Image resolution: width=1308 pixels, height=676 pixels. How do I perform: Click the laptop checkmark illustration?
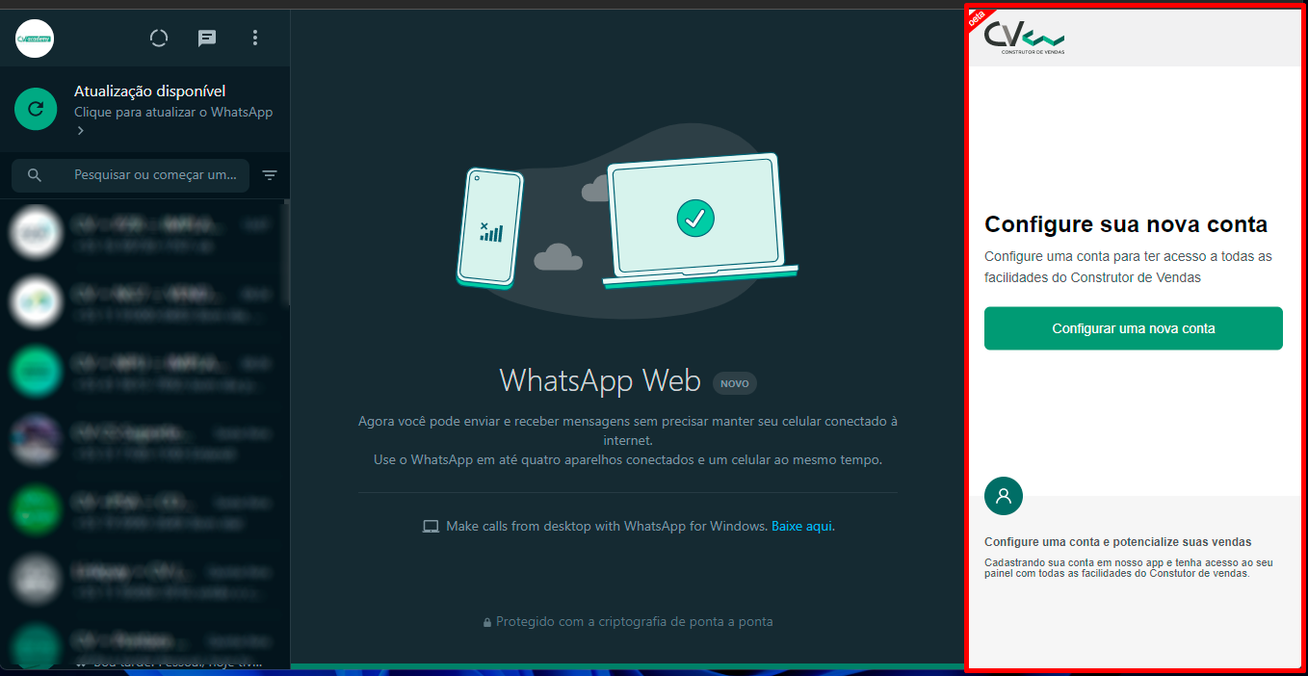tap(699, 221)
